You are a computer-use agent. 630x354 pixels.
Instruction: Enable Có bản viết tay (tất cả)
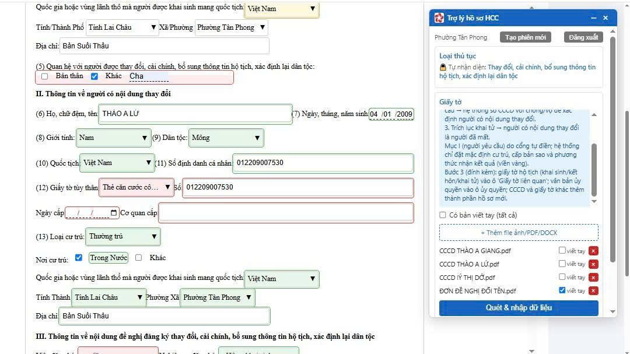(x=443, y=215)
